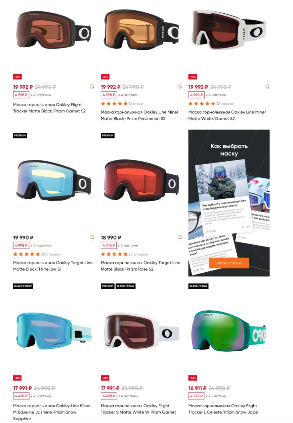
Task: Click the PREMIUM badge above Hi Yellow goggles
Action: (x=20, y=135)
